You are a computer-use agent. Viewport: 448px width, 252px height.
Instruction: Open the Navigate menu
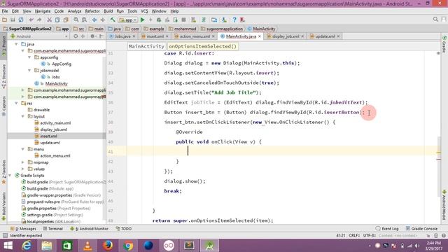pos(43,11)
